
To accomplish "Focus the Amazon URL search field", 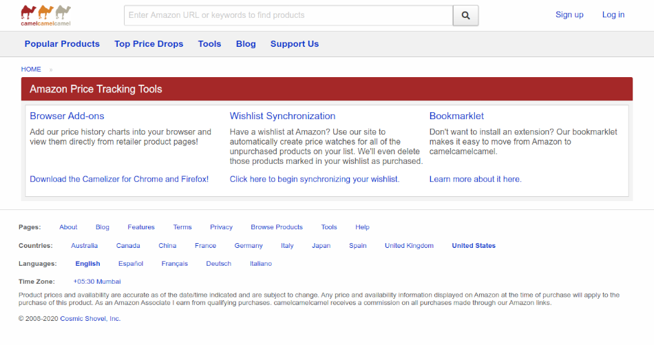I will click(x=288, y=15).
